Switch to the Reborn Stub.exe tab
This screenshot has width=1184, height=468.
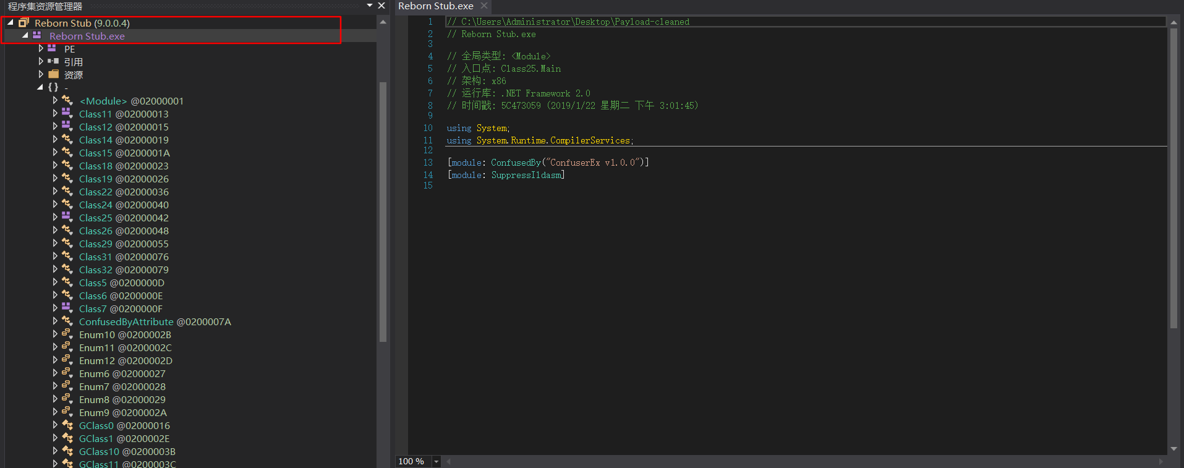tap(436, 6)
